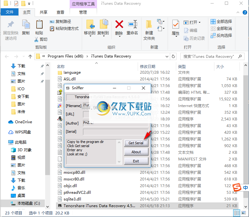Switch to the details view icon
Viewport: 250px width, 217px height.
point(237,213)
